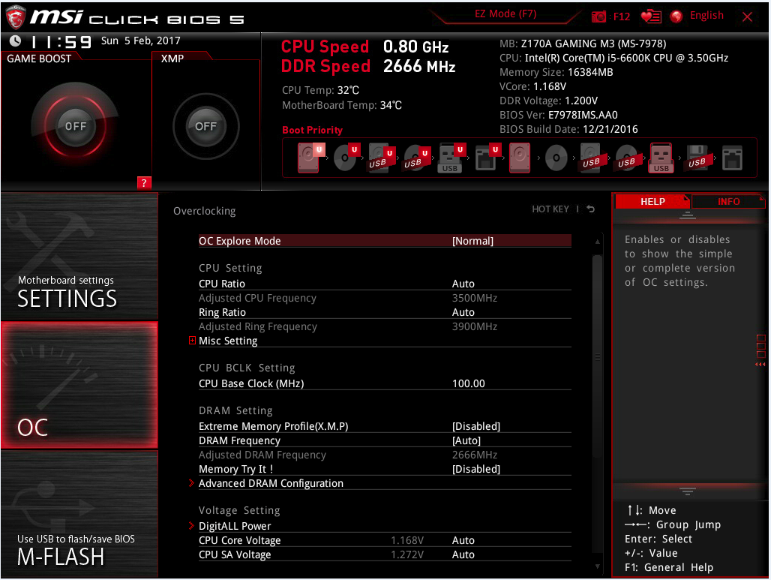The width and height of the screenshot is (771, 580).
Task: Click the clock icon beside the time
Action: [15, 41]
